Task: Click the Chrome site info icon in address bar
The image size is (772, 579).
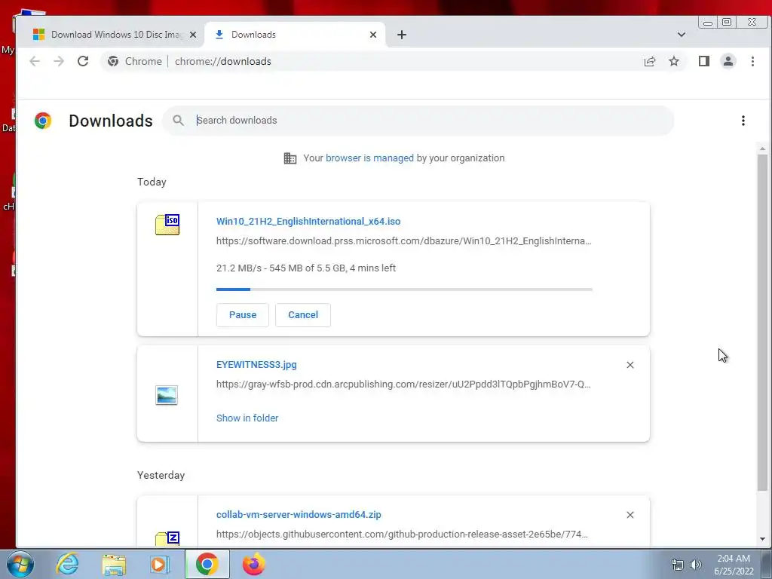Action: 113,61
